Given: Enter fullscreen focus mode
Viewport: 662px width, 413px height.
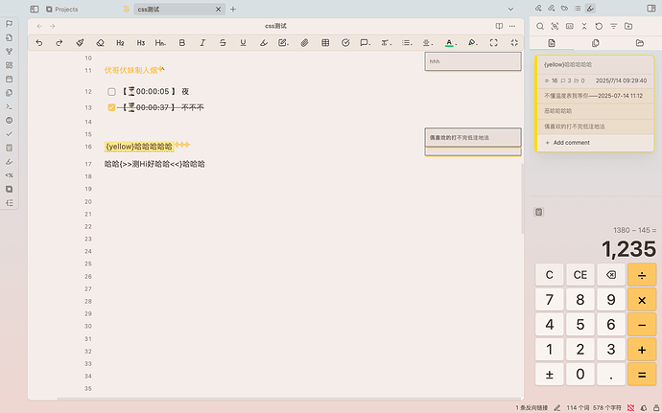Looking at the screenshot, I should pyautogui.click(x=493, y=42).
